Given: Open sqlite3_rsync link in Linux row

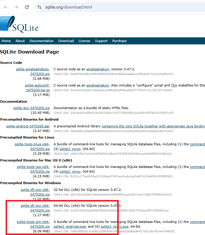Looking at the screenshot, I should [x=70, y=149].
